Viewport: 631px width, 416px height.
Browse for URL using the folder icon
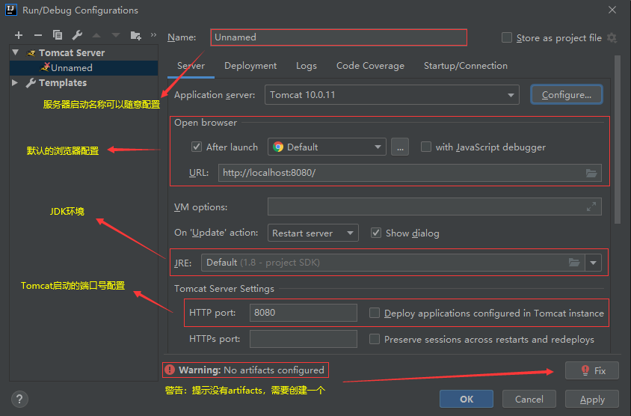click(x=591, y=173)
